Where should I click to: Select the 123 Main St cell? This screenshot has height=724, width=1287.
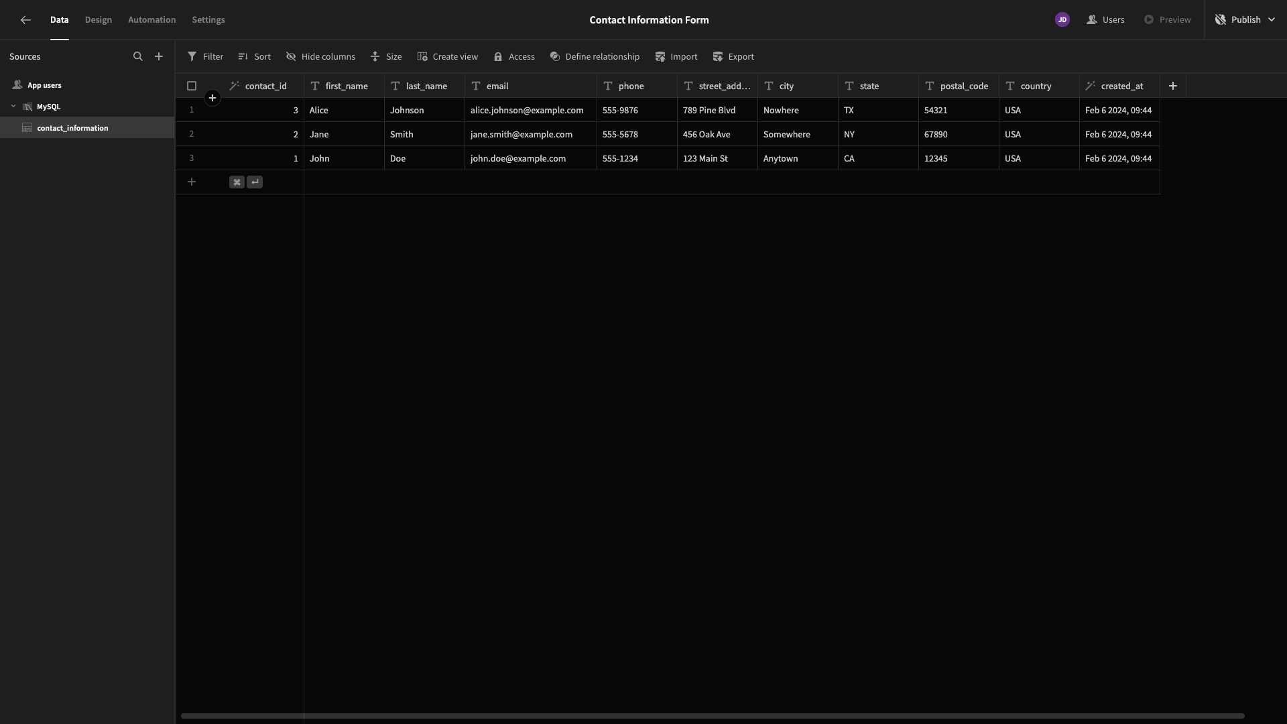coord(718,158)
